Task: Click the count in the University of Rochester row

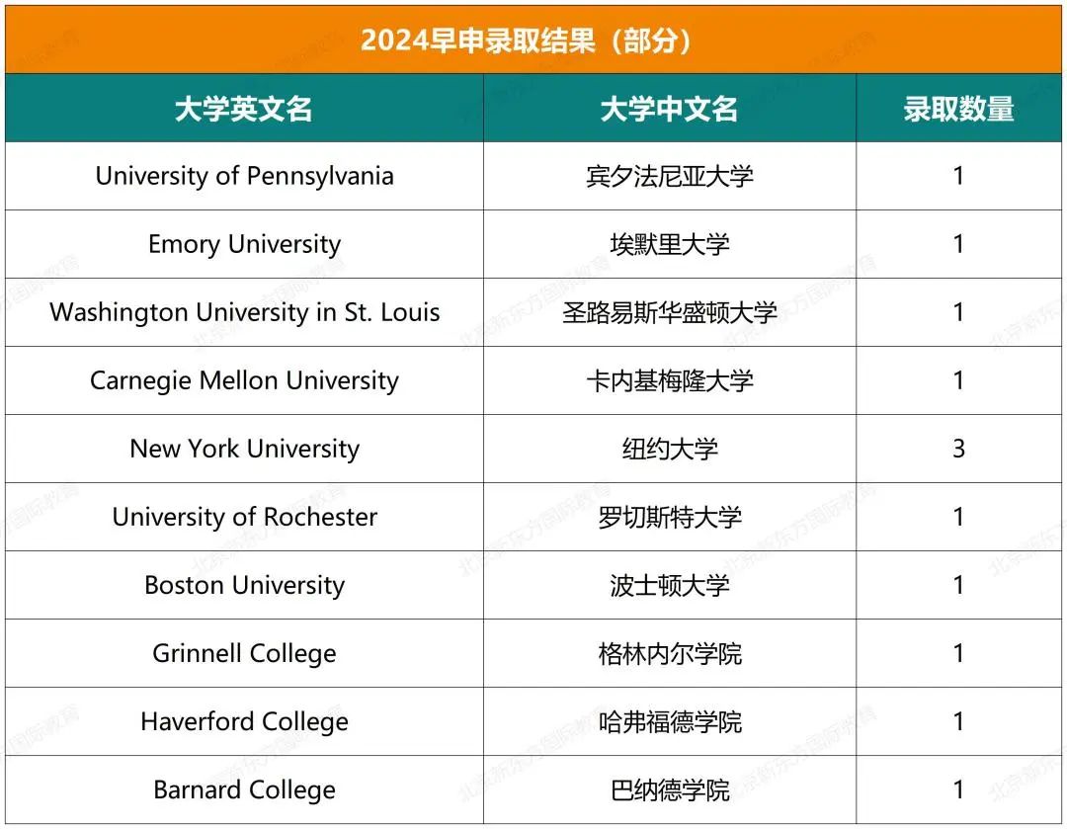Action: tap(958, 517)
